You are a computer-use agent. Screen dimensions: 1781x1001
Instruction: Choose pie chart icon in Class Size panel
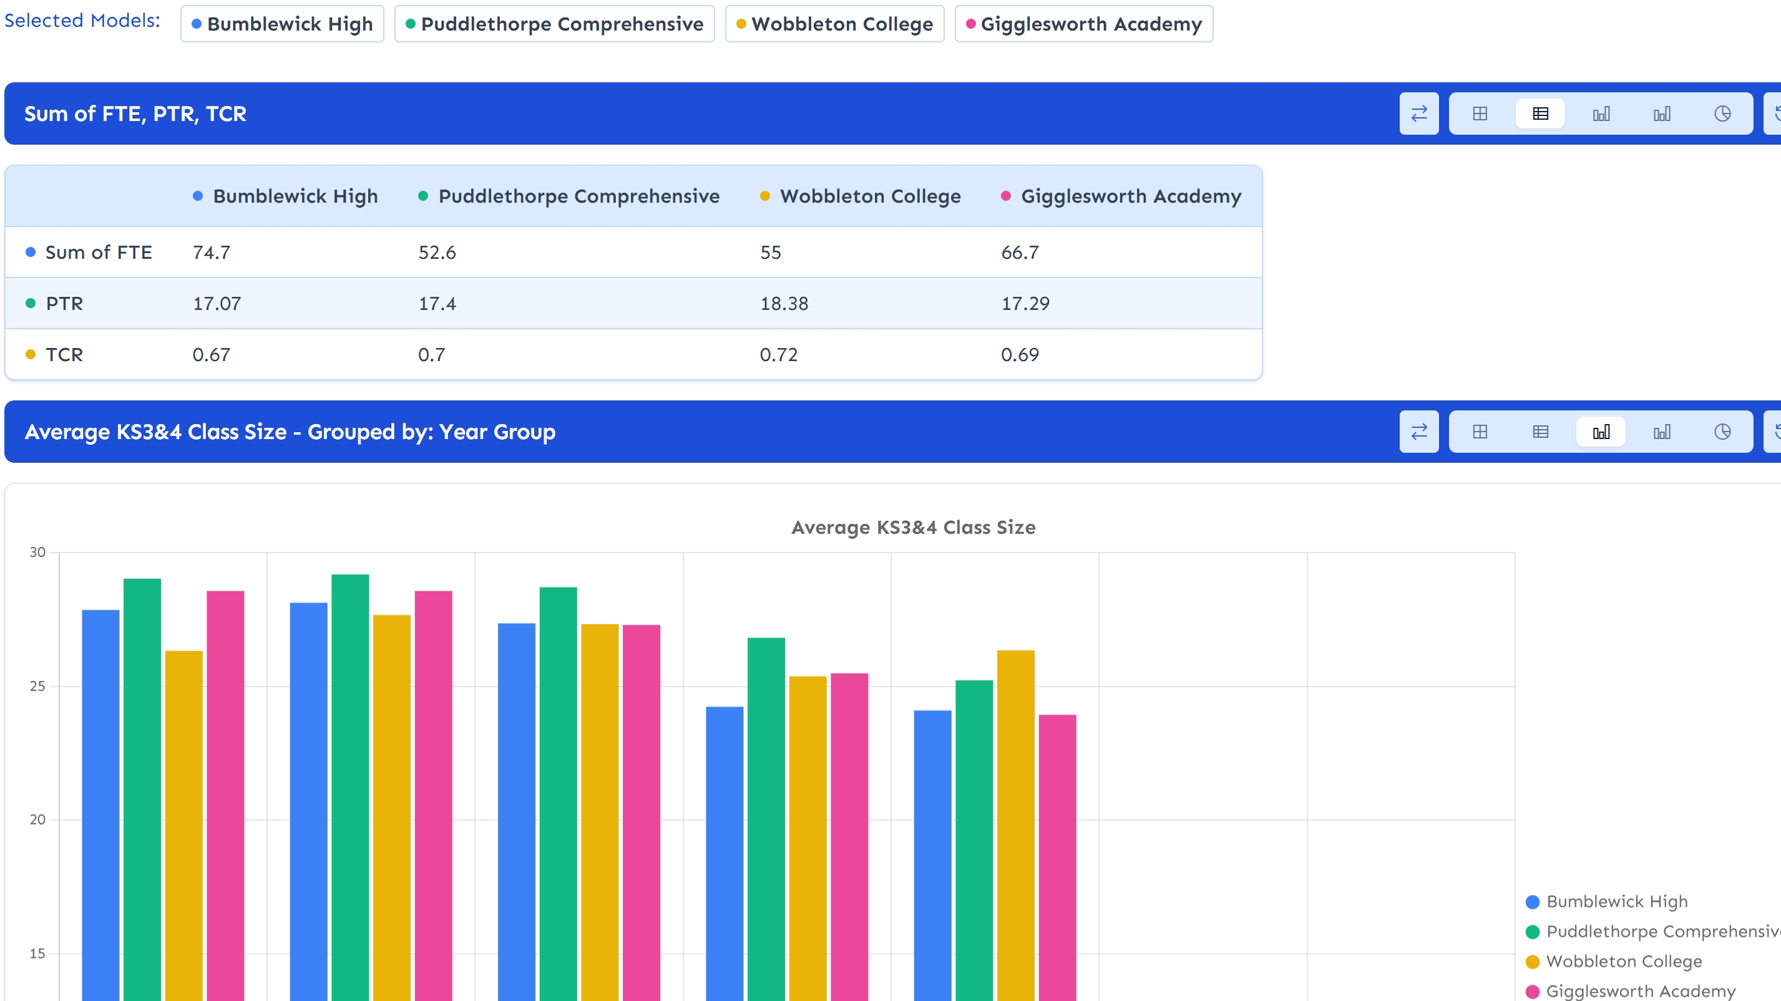[x=1722, y=432]
